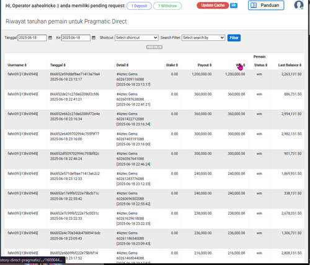Open the 1 Withdraw pending request
The image size is (310, 265).
(x=167, y=6)
